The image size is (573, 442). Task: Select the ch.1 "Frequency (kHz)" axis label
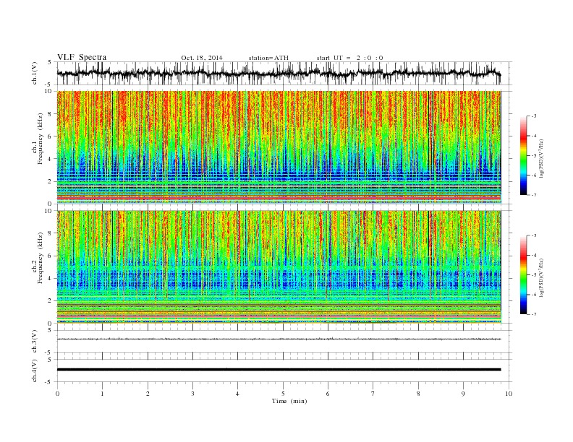pyautogui.click(x=41, y=139)
